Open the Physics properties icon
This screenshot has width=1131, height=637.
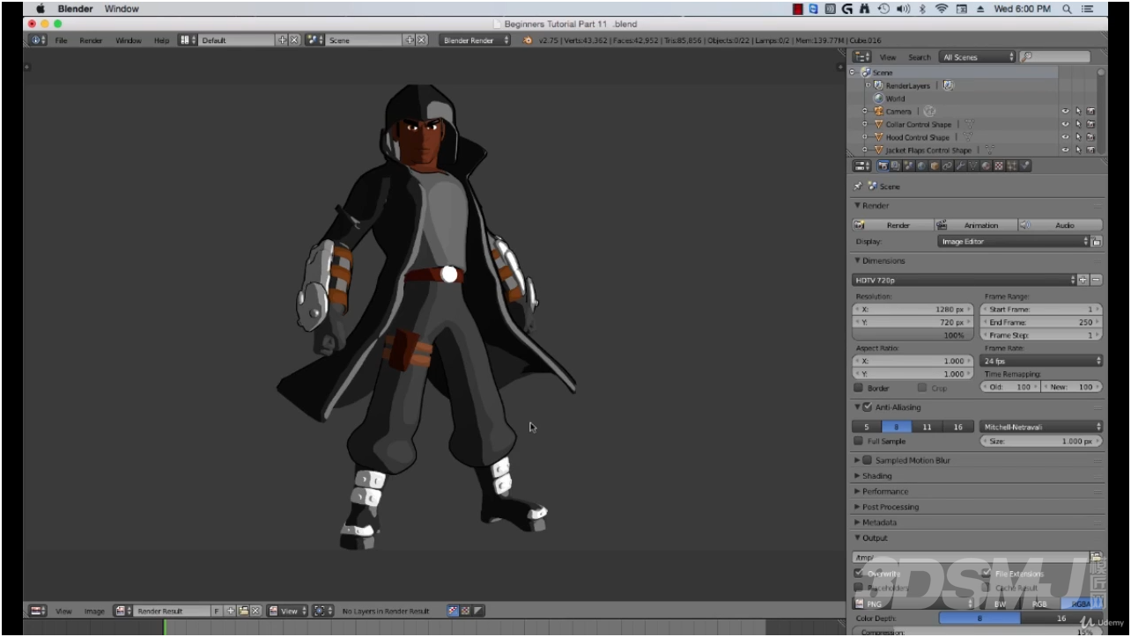[1025, 166]
